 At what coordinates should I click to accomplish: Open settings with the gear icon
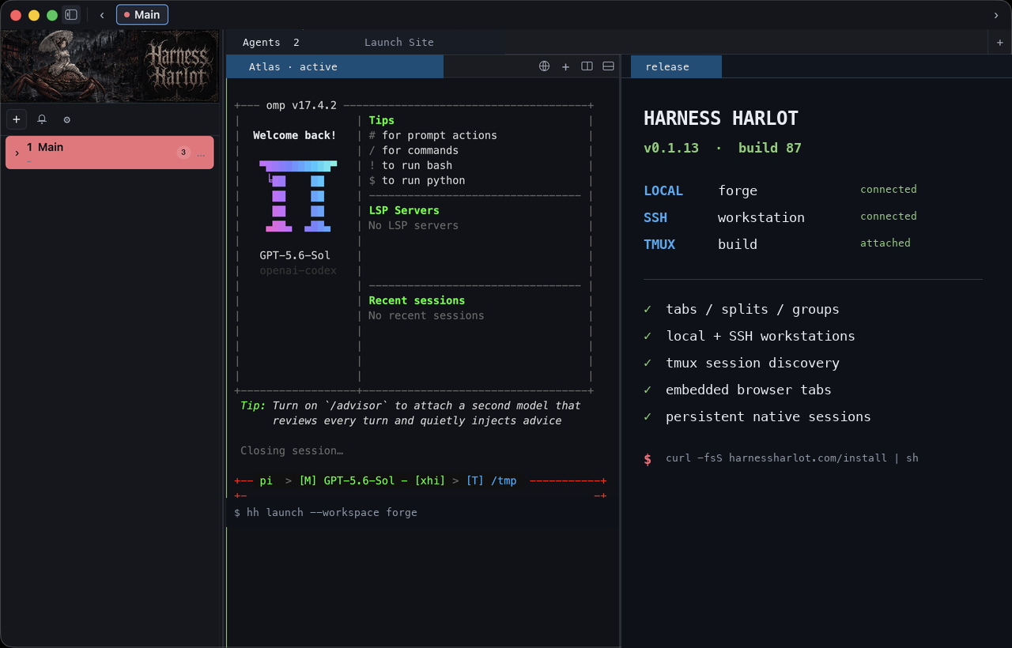(x=67, y=119)
